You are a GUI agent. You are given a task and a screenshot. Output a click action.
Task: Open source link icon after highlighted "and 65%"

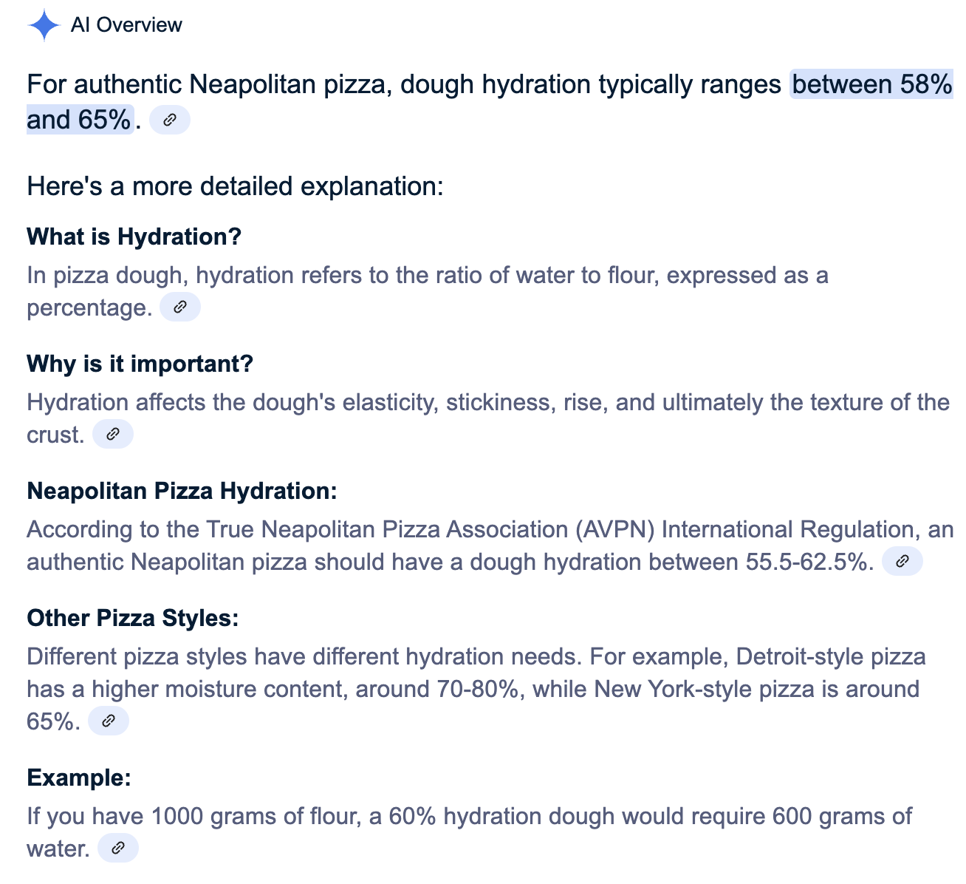(170, 120)
